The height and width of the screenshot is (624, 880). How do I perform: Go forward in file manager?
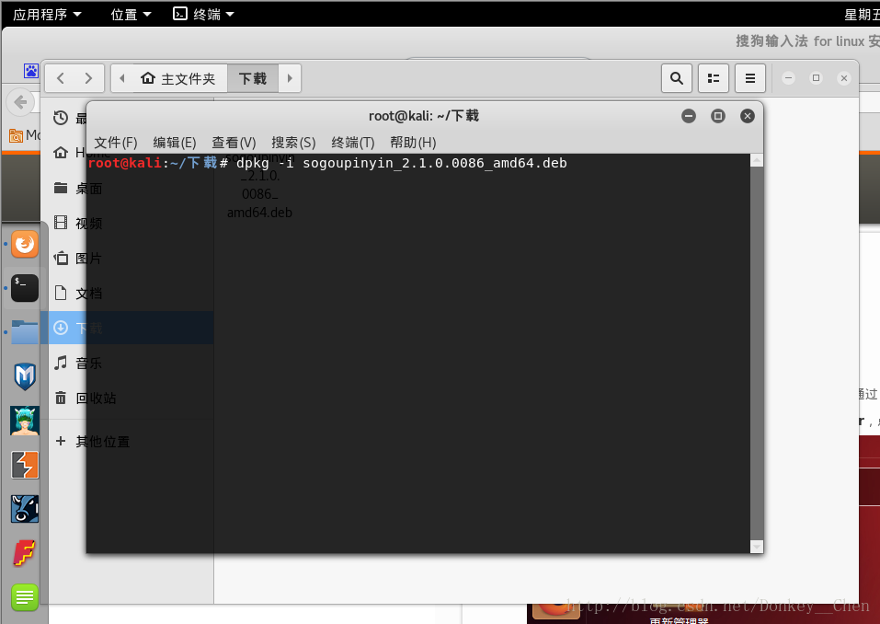tap(88, 78)
